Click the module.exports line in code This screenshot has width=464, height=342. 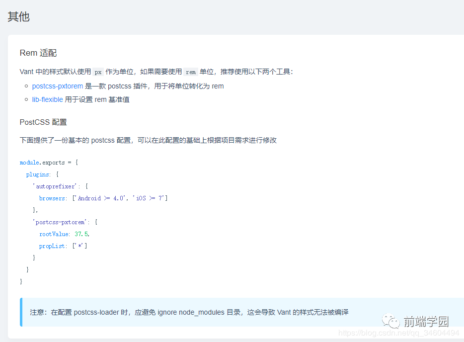(x=49, y=163)
